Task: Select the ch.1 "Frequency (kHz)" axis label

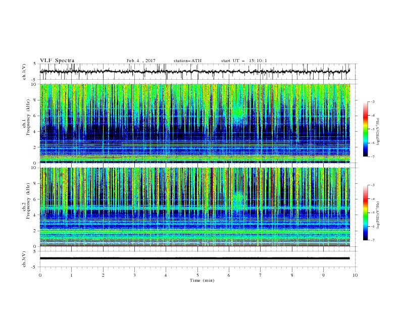Action: (x=28, y=118)
